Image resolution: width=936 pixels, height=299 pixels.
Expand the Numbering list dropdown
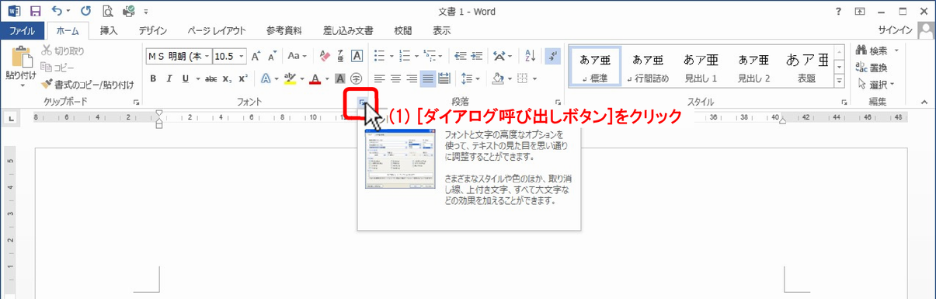click(x=416, y=56)
